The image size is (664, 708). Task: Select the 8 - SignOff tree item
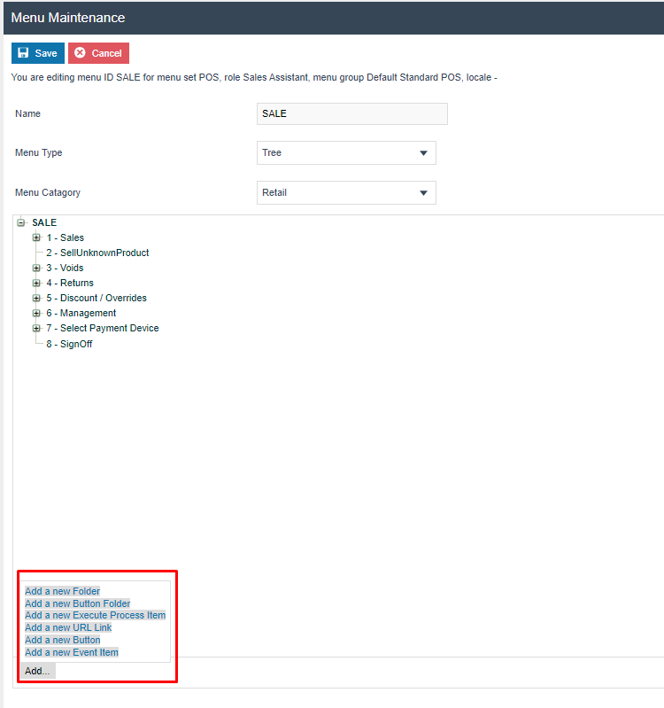pos(69,344)
